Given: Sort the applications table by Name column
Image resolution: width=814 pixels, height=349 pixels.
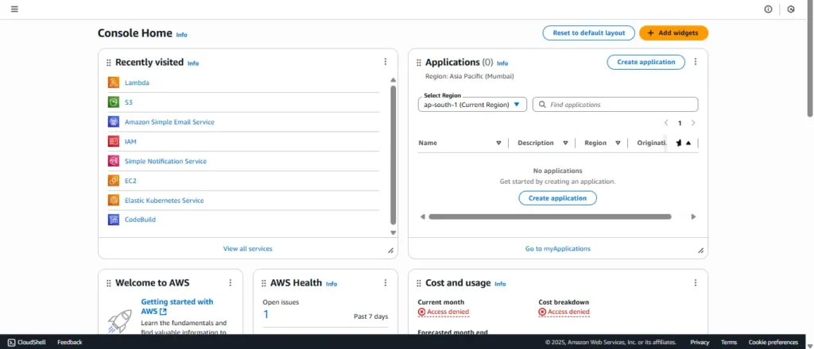Looking at the screenshot, I should pos(498,143).
